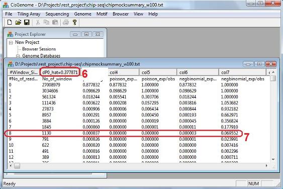The height and width of the screenshot is (189, 283).
Task: Open the Genome menu
Action: click(x=82, y=14)
